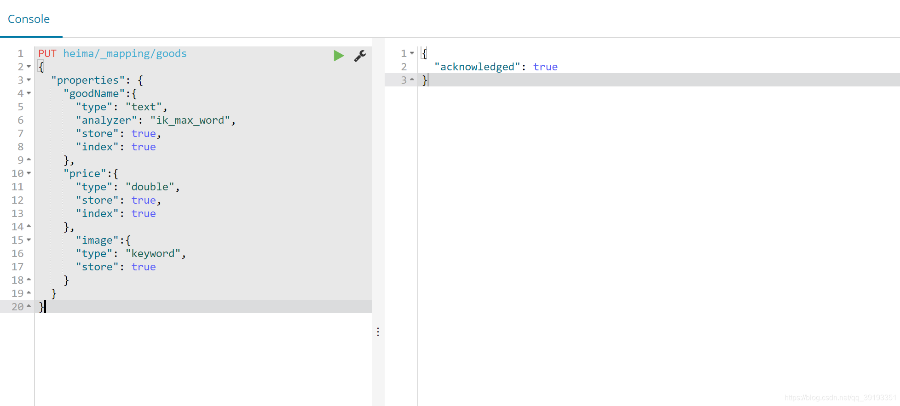
Task: Place cursor after closing brace on line 20
Action: (x=45, y=307)
